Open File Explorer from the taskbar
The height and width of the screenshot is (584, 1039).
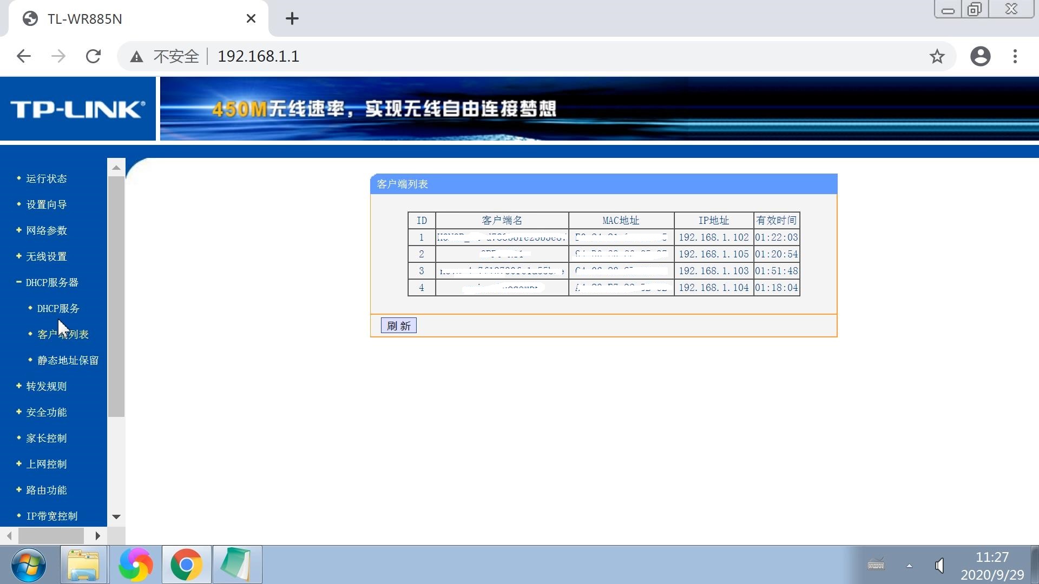pos(83,565)
